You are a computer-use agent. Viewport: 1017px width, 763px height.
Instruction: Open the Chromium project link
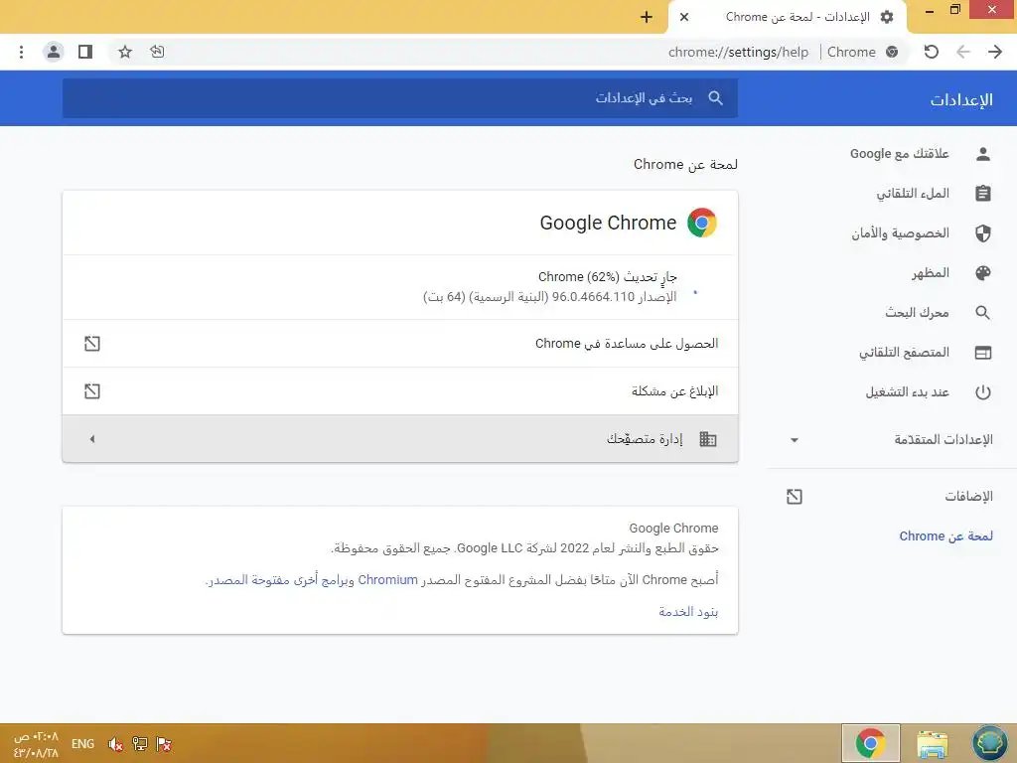(388, 580)
